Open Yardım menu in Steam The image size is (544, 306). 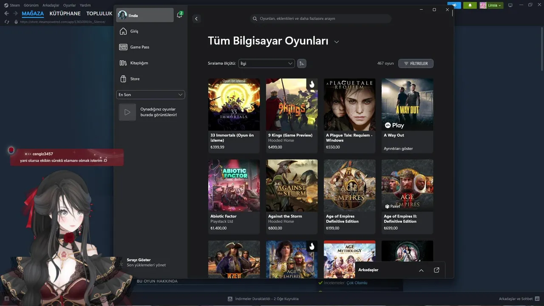tap(85, 5)
